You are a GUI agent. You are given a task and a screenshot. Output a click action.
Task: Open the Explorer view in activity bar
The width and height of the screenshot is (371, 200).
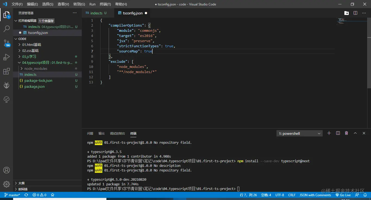(7, 15)
